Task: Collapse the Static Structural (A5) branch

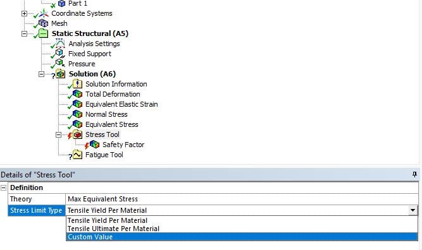Action: tap(24, 33)
